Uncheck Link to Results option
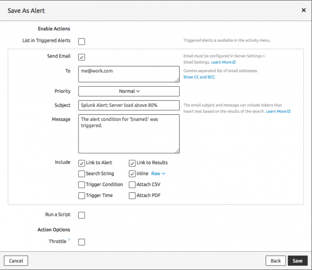 [x=132, y=163]
